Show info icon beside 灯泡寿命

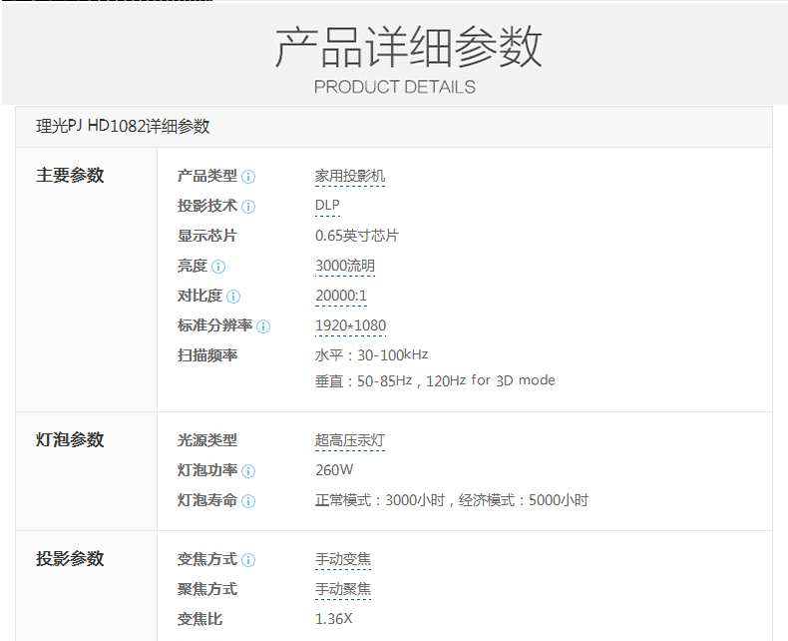click(x=248, y=501)
